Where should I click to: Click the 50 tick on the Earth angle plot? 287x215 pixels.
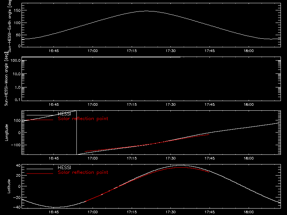pyautogui.click(x=18, y=35)
